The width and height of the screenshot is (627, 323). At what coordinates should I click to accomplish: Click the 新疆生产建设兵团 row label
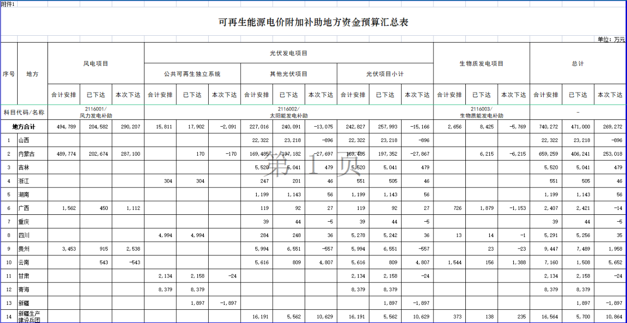point(29,316)
